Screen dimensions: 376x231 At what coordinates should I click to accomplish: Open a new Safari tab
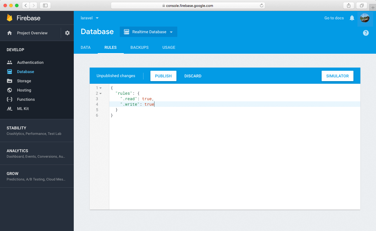373,8
